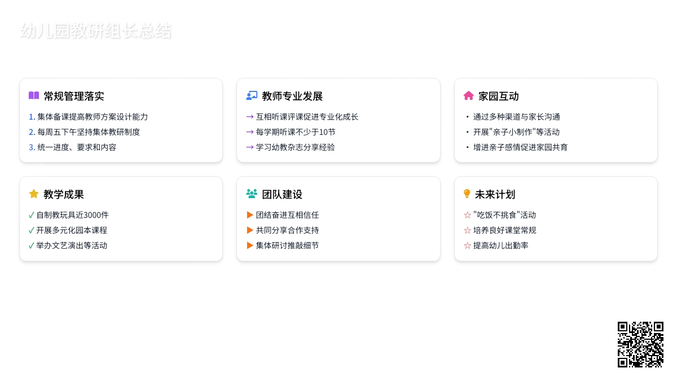Select the slide title 幼儿园教研组长总结
This screenshot has width=677, height=381.
96,30
